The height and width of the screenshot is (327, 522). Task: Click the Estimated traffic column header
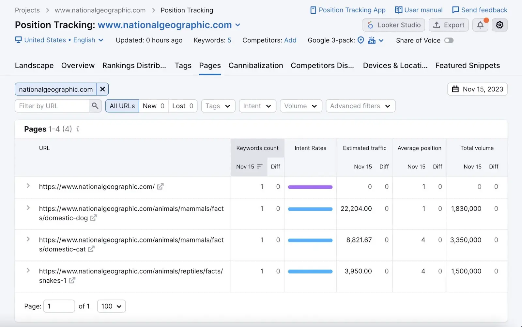point(364,148)
